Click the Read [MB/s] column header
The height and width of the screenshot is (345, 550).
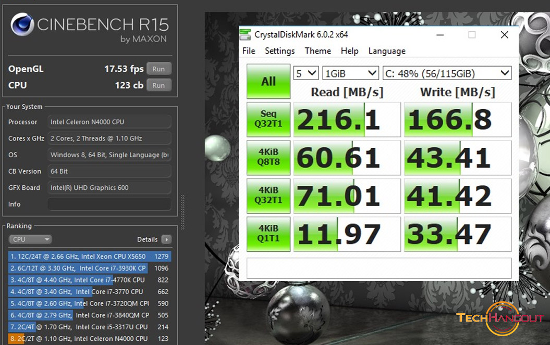(x=347, y=92)
